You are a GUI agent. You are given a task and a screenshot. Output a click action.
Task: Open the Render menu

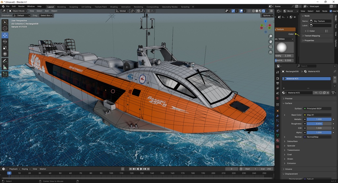point(21,7)
